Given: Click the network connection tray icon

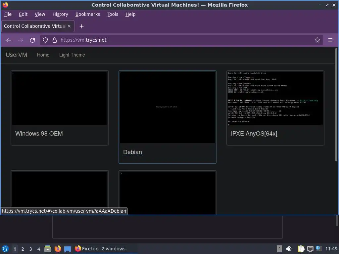Looking at the screenshot, I should coord(310,249).
